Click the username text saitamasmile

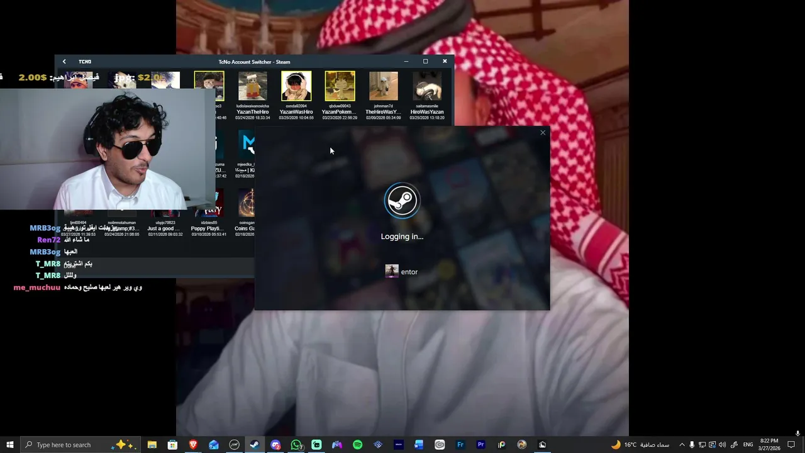click(x=427, y=106)
